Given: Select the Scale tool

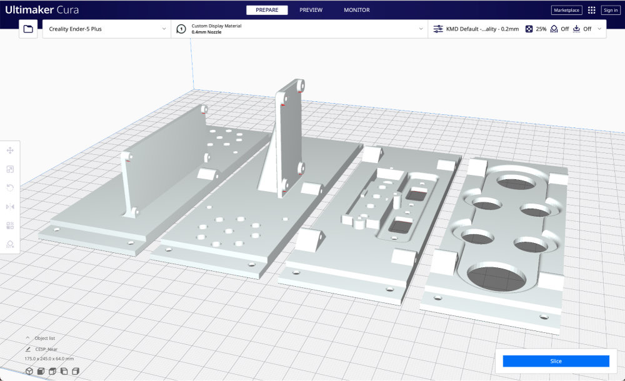Looking at the screenshot, I should pos(10,169).
